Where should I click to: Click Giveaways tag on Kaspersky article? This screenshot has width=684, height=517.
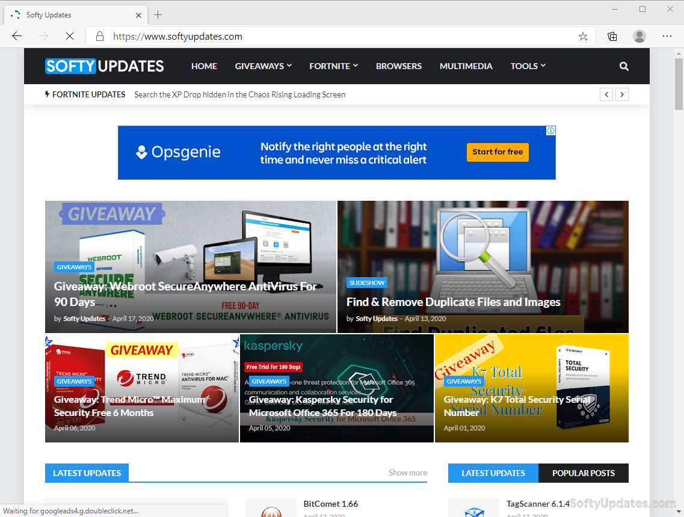[x=269, y=381]
